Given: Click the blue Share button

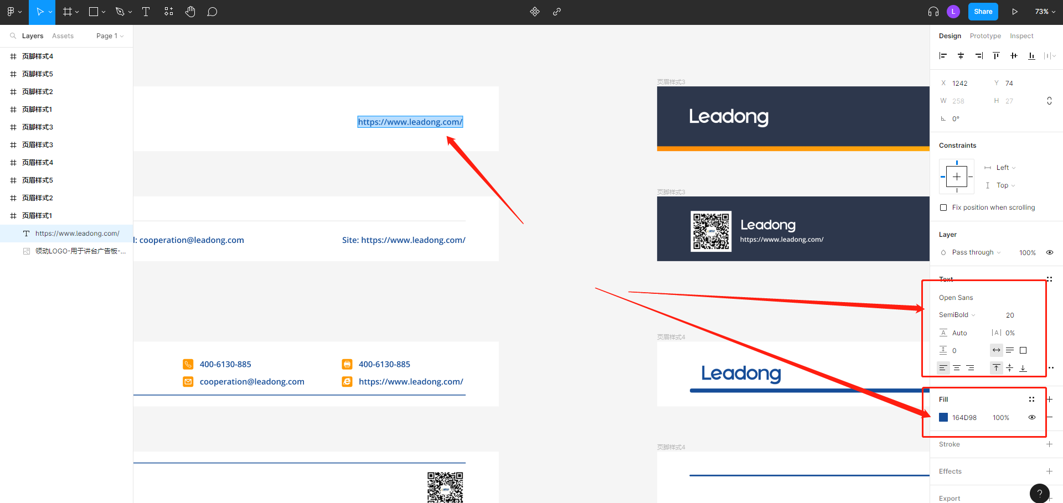Looking at the screenshot, I should [983, 12].
